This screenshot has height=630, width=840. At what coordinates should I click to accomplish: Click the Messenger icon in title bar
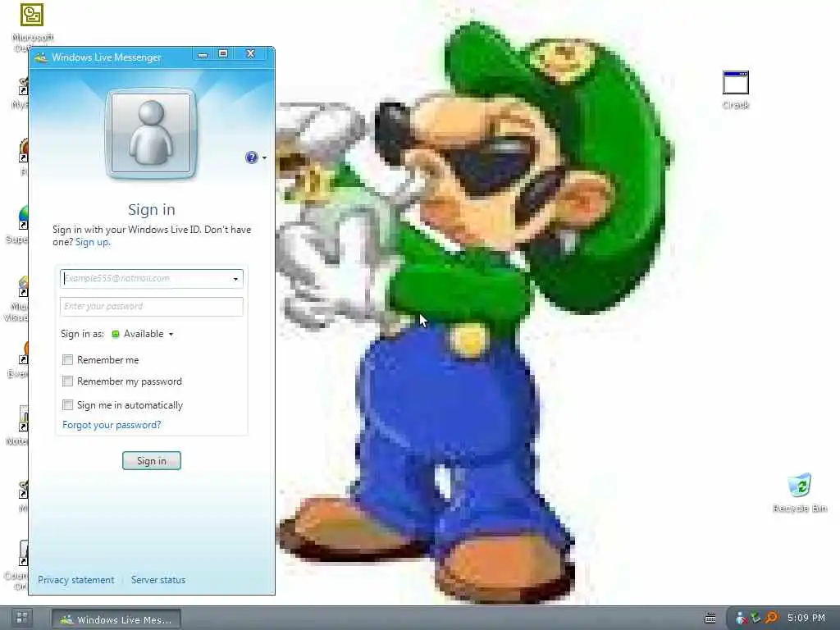point(41,57)
